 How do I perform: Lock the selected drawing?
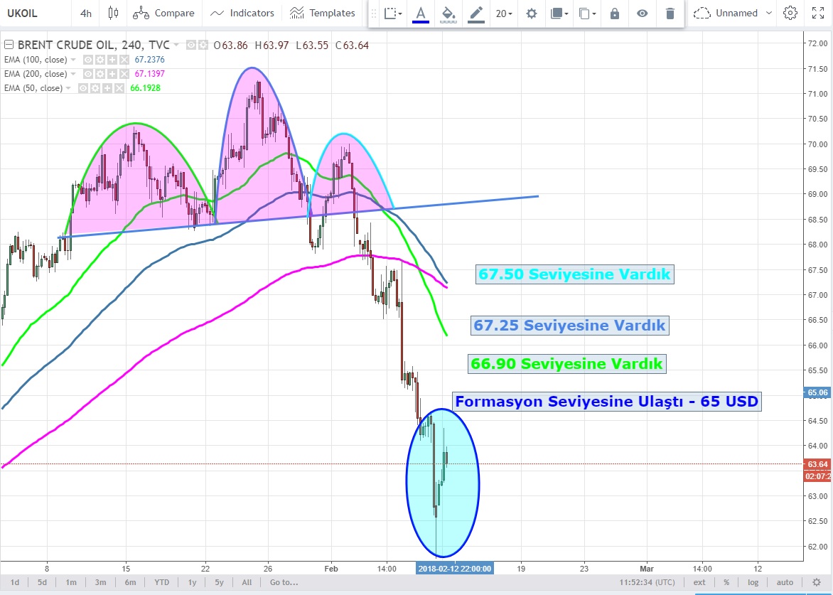point(615,13)
